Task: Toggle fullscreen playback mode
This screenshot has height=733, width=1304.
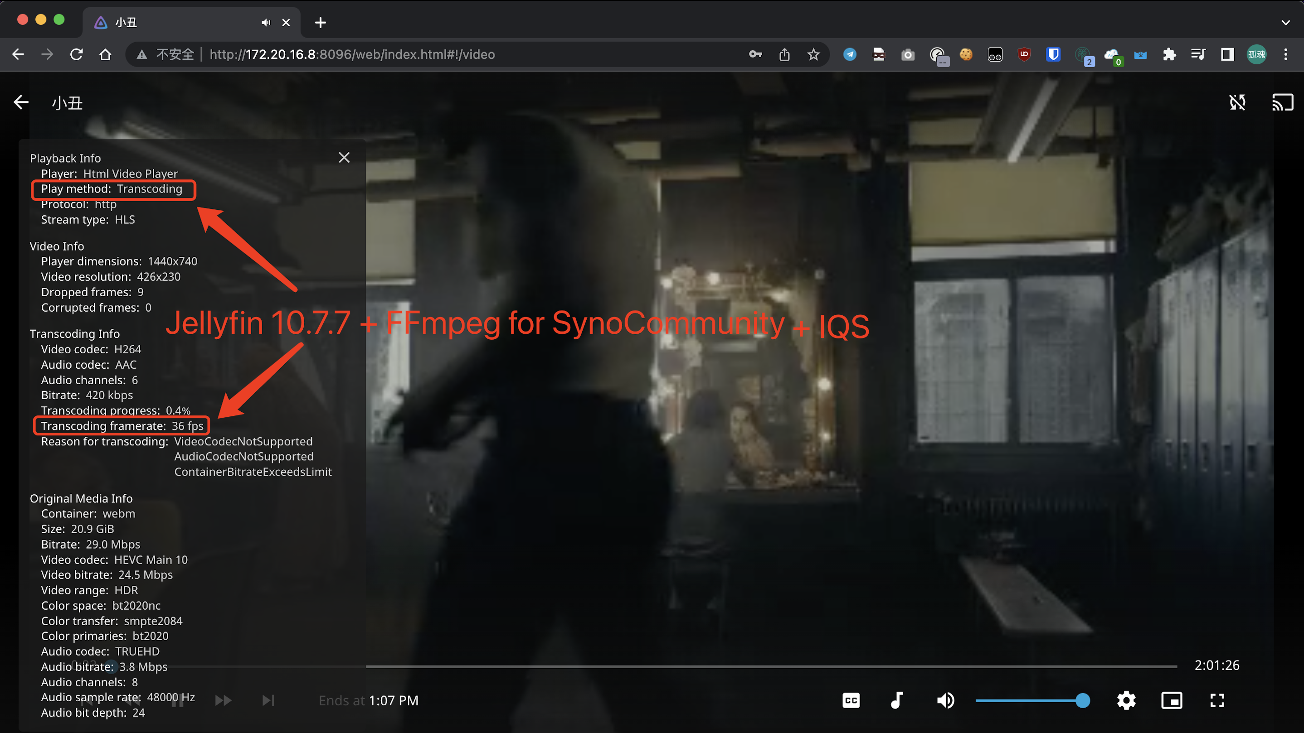Action: pyautogui.click(x=1216, y=700)
